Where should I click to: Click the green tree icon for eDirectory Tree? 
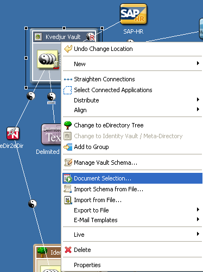[68, 125]
